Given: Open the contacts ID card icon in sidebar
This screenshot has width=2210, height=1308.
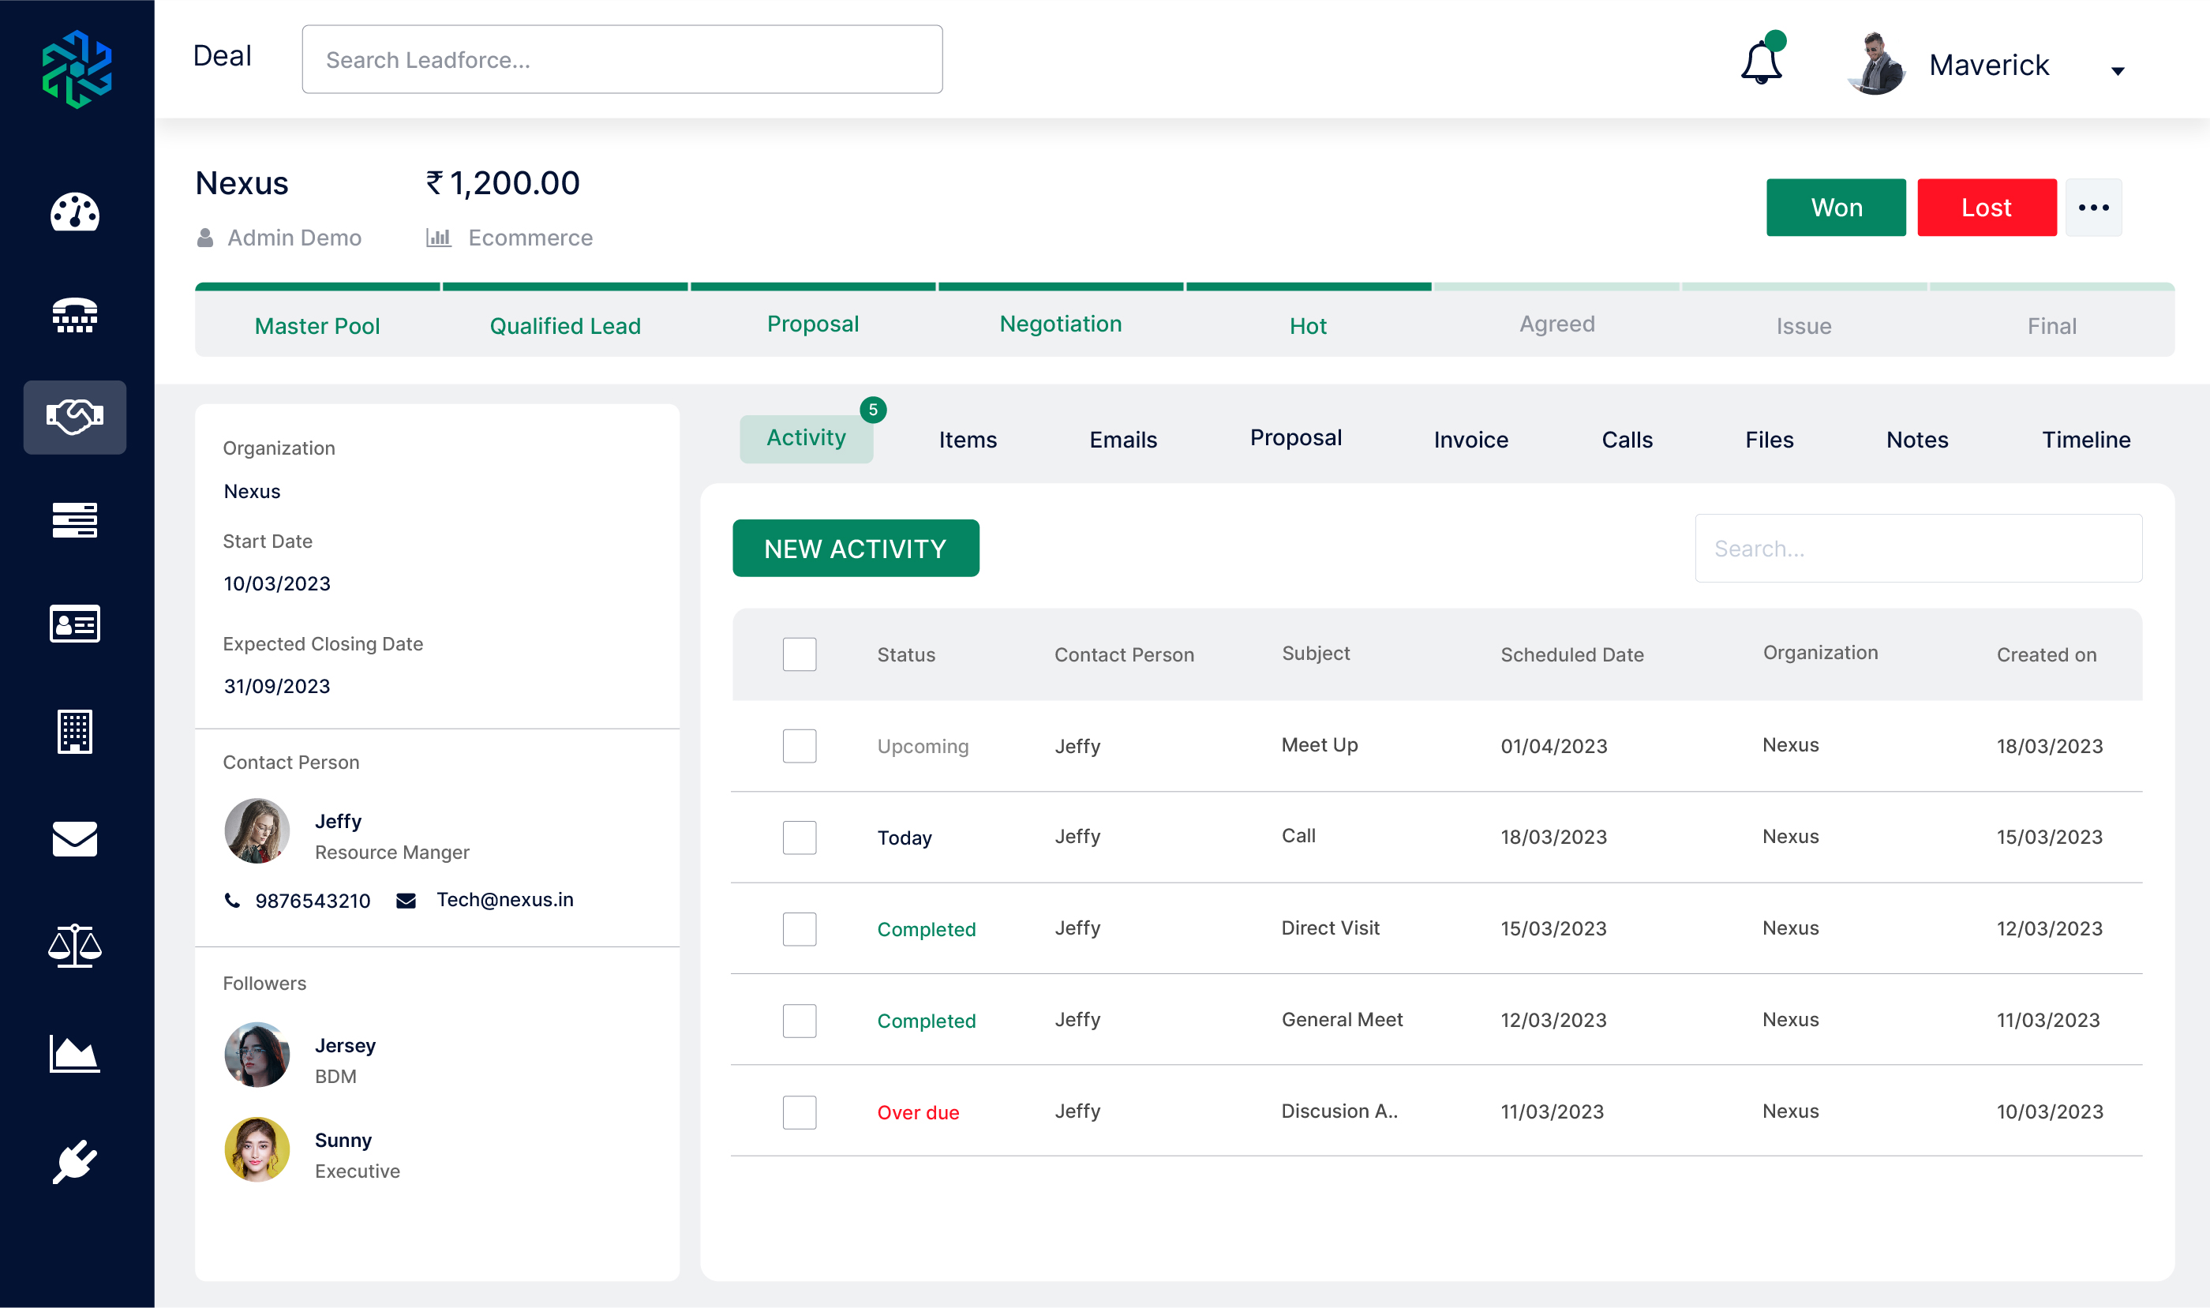Looking at the screenshot, I should click(x=75, y=624).
